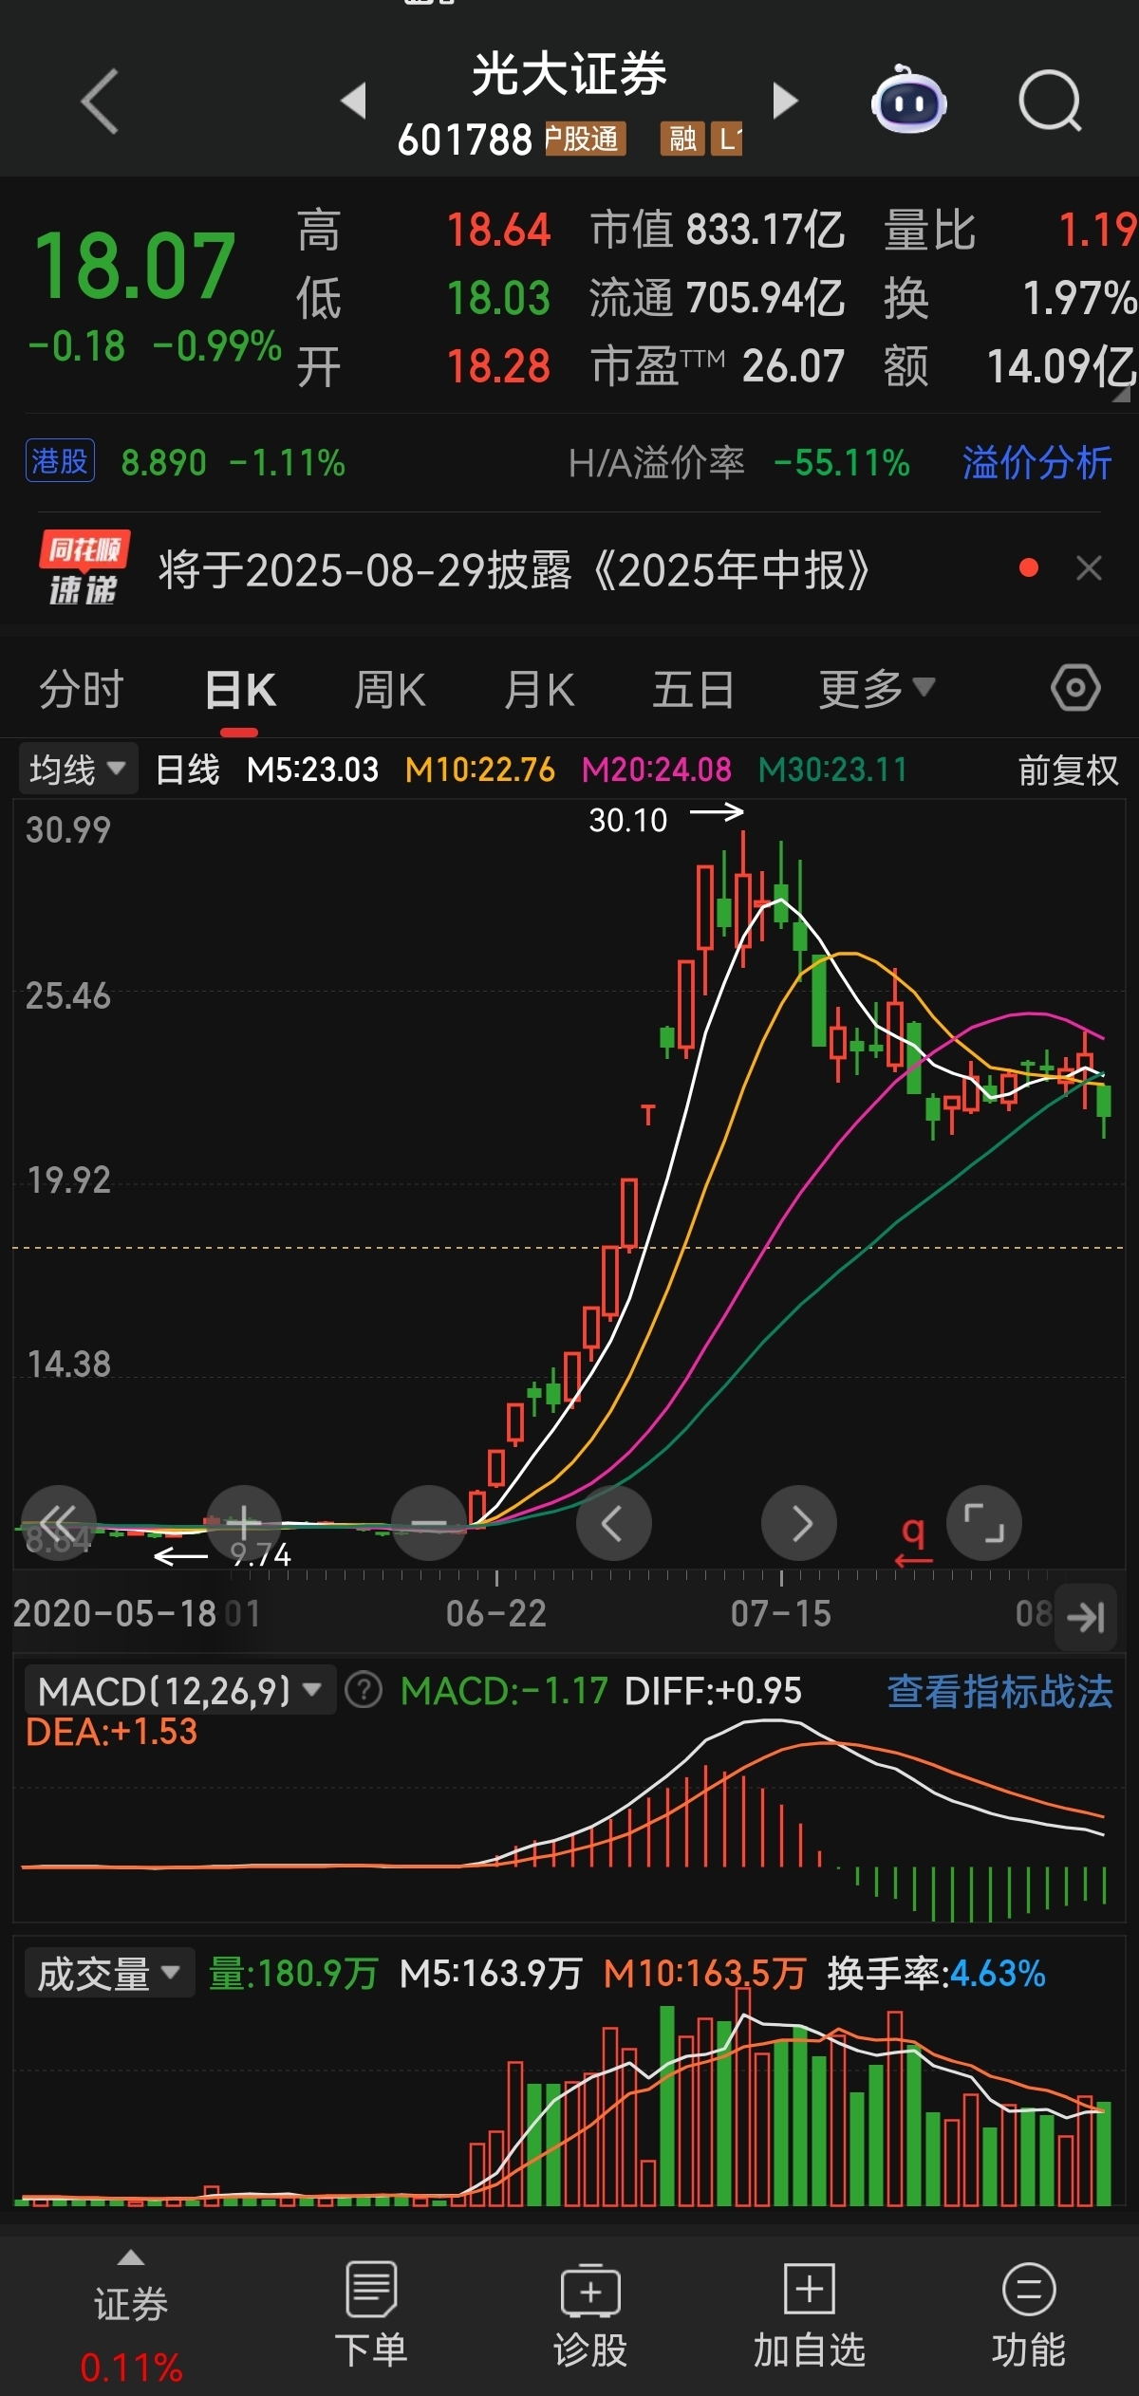
Task: Tap the 量:180.9万 volume value
Action: tap(293, 1974)
